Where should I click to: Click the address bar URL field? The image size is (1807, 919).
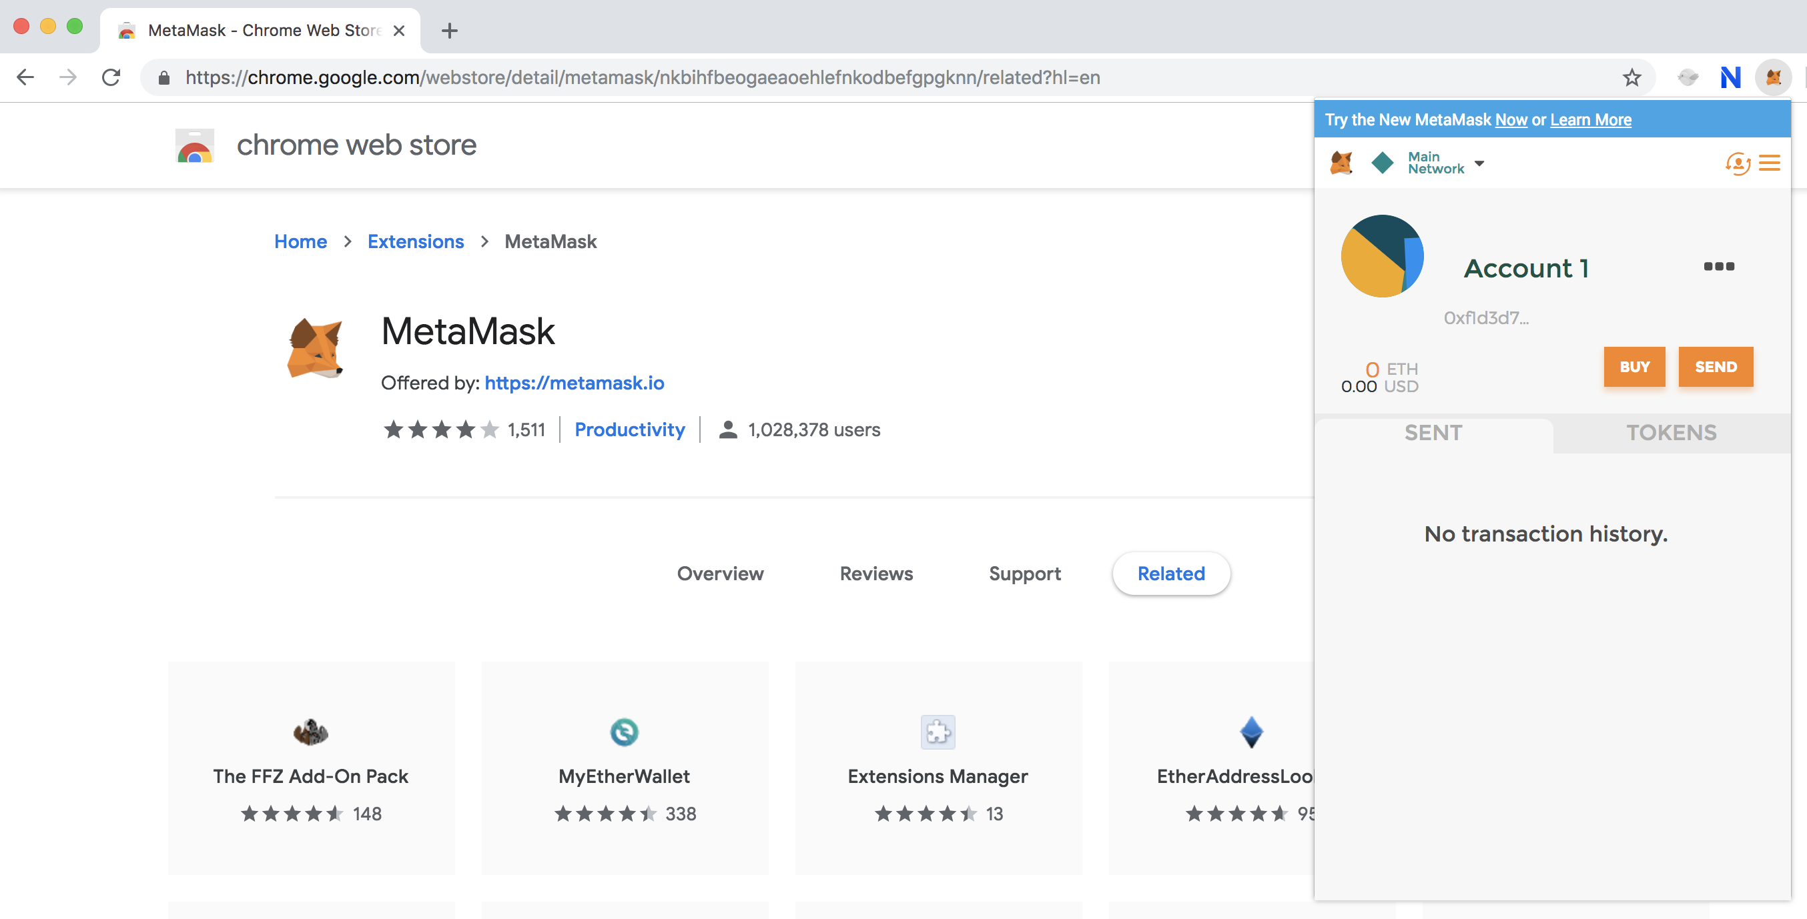(898, 77)
